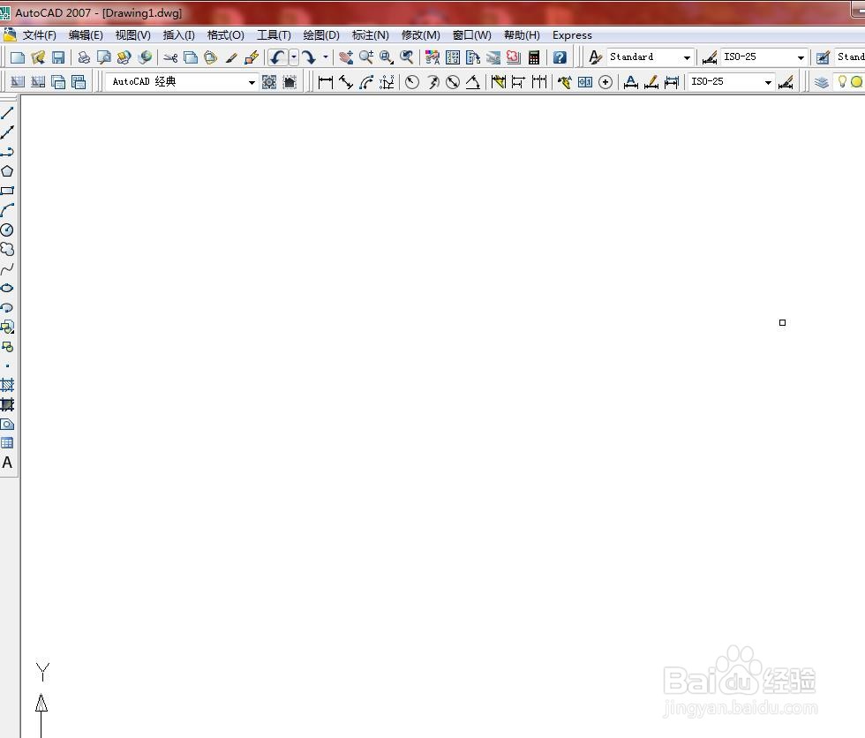Viewport: 865px width, 738px height.
Task: Click the Insert Block tool
Action: [x=7, y=328]
